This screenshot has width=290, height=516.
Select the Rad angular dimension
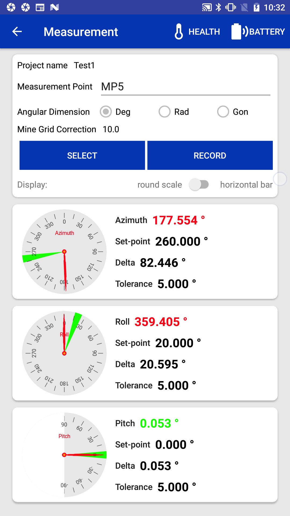165,112
